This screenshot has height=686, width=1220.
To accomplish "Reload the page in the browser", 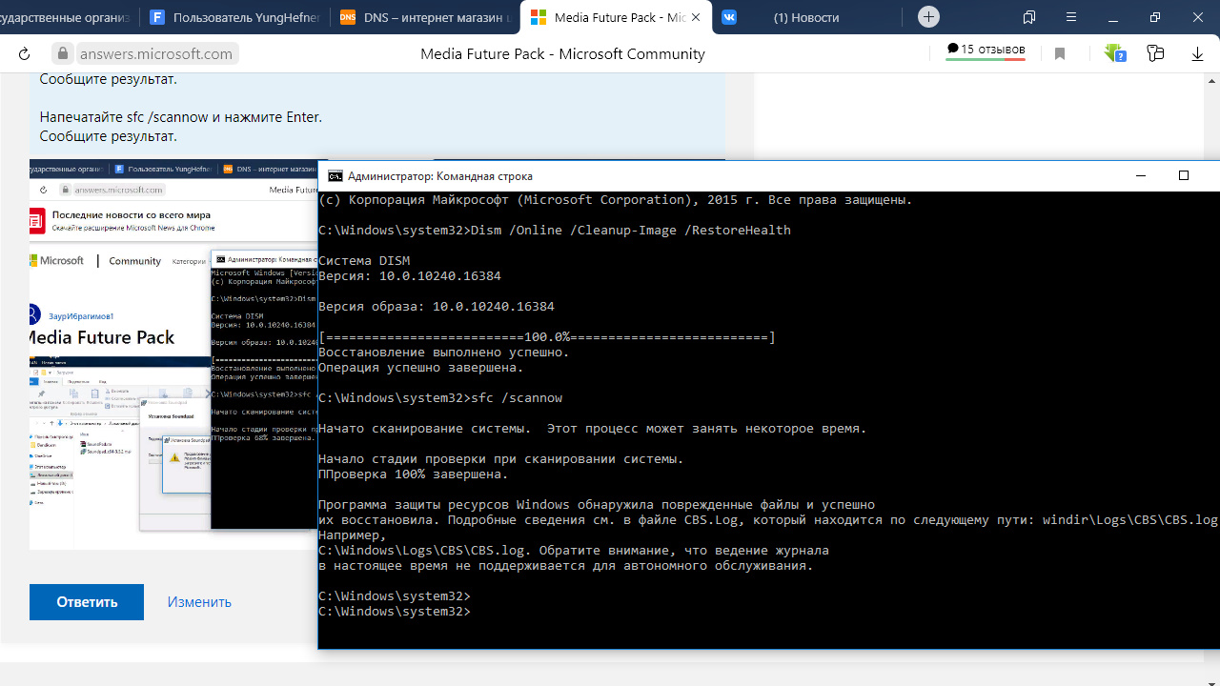I will (25, 54).
